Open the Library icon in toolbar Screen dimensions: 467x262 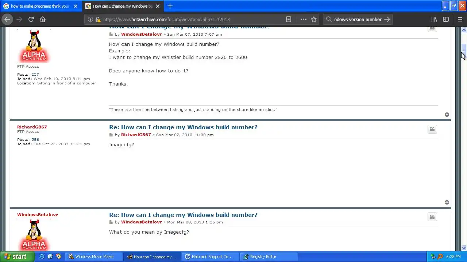[x=434, y=19]
